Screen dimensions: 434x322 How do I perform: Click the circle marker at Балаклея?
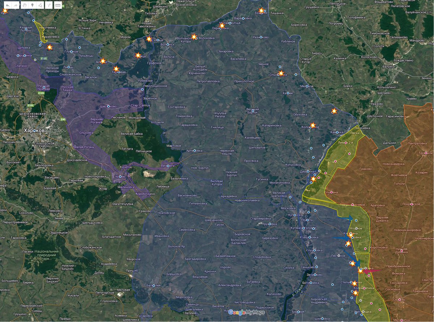click(x=154, y=285)
